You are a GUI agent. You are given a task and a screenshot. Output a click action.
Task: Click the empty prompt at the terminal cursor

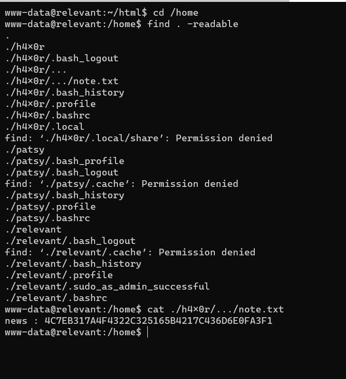tap(148, 332)
